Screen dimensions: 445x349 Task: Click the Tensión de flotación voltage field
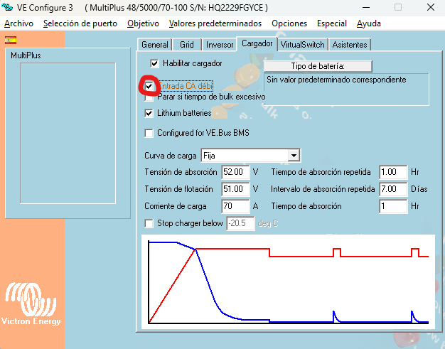tap(235, 189)
